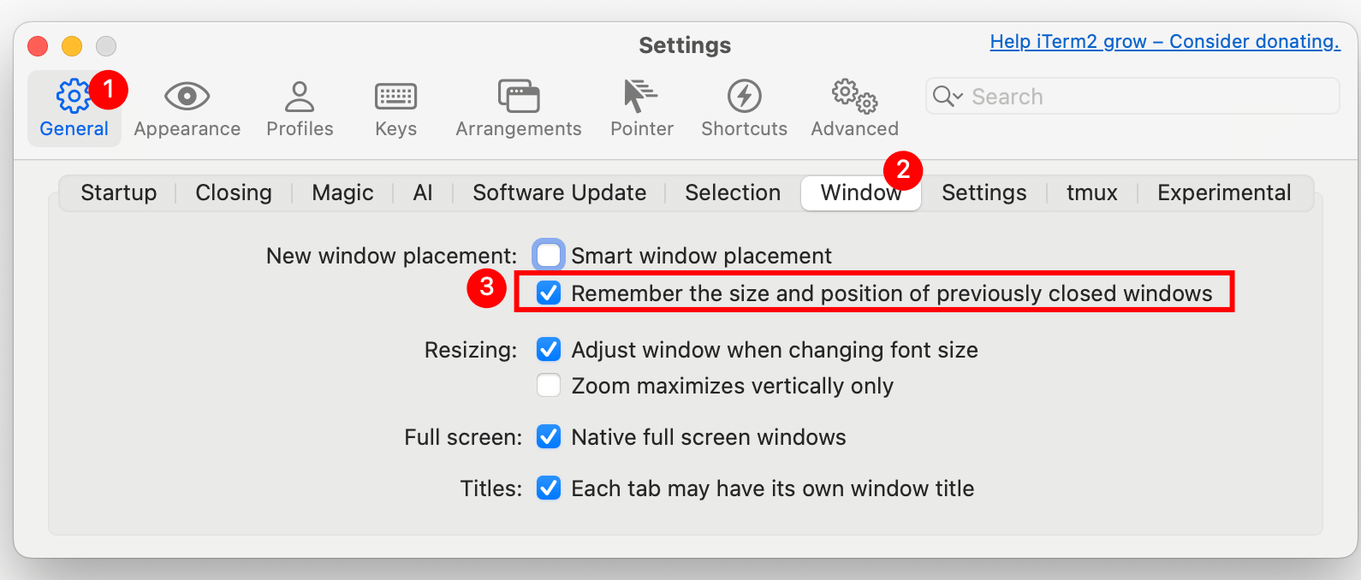Open Arrangements windows icon
The width and height of the screenshot is (1361, 580).
click(x=519, y=97)
